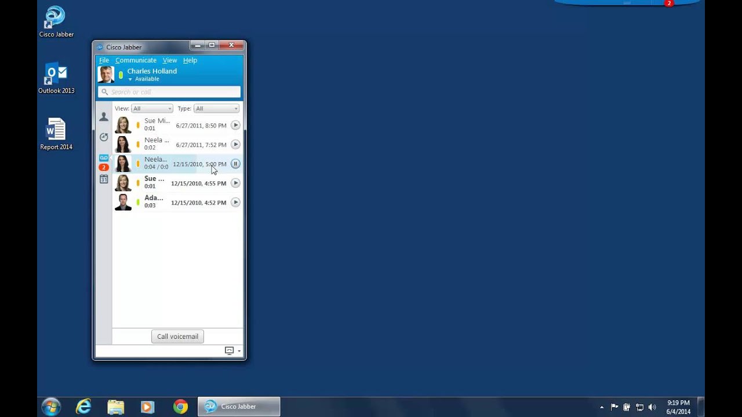Screen dimensions: 742x417
Task: Open the Meetings calendar tab
Action: [104, 179]
